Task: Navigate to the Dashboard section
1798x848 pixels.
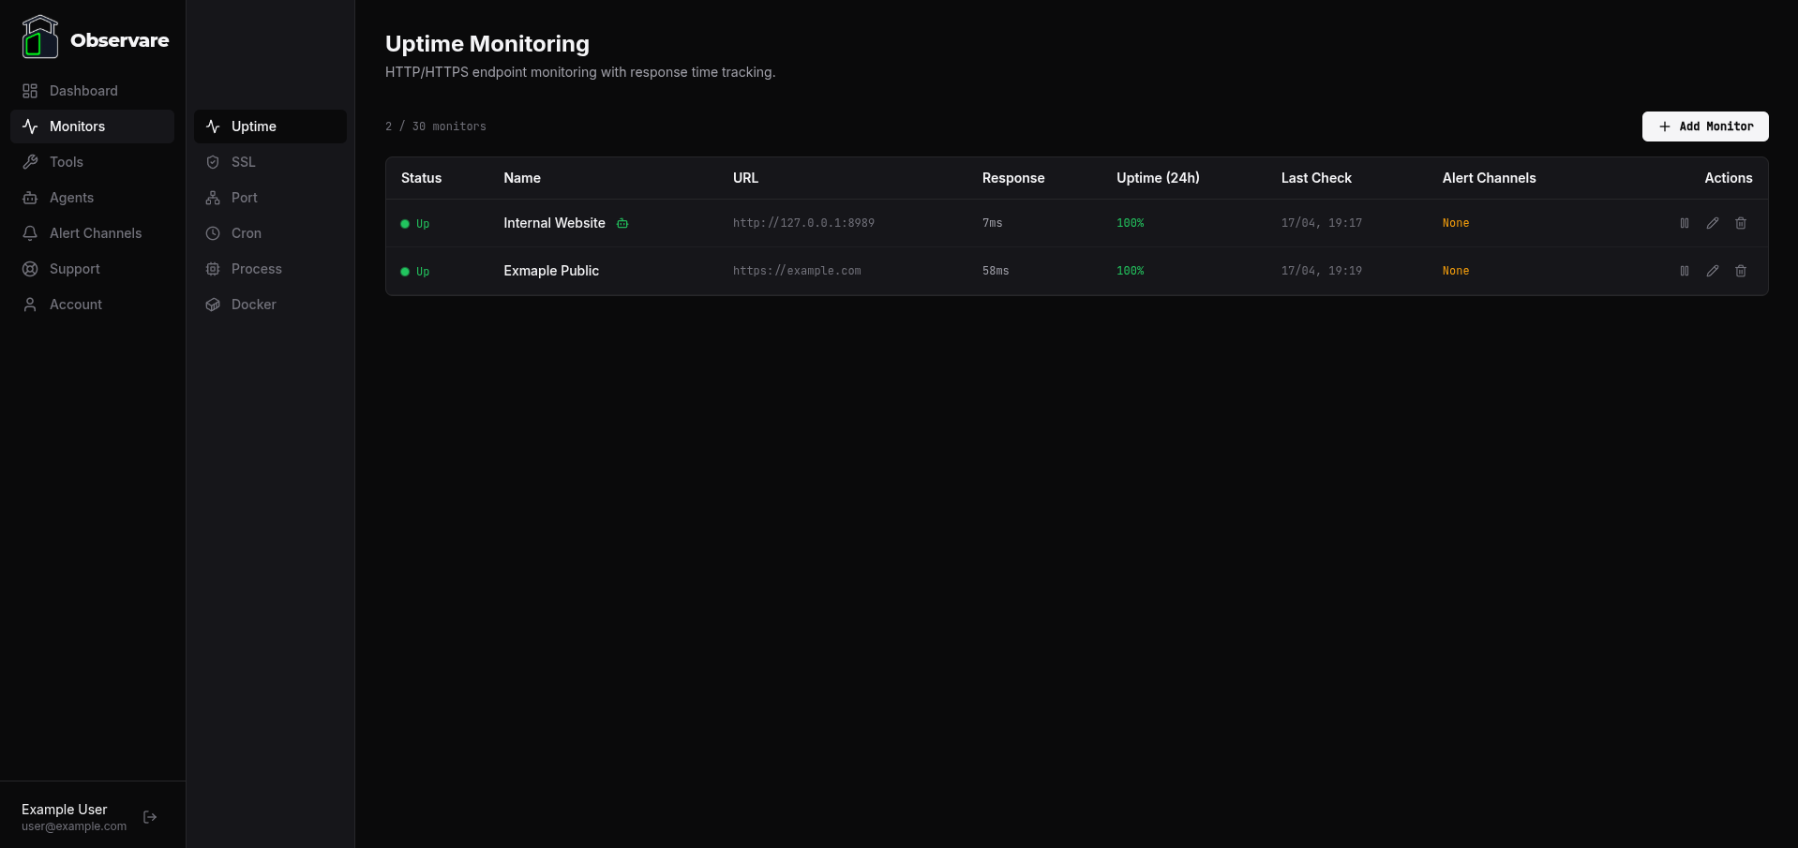Action: pos(82,90)
